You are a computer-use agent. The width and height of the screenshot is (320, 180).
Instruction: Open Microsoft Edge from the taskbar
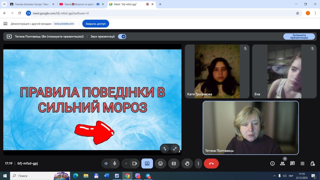click(75, 176)
